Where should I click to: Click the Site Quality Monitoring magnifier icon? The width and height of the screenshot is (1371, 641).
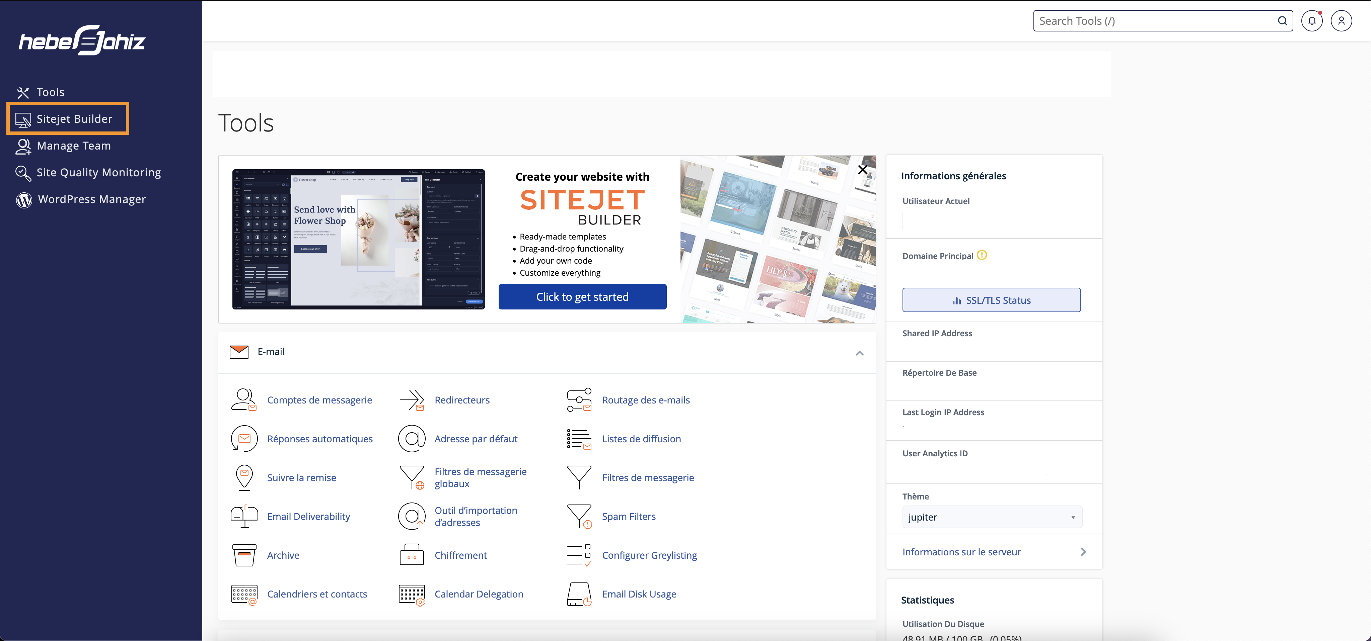point(23,173)
